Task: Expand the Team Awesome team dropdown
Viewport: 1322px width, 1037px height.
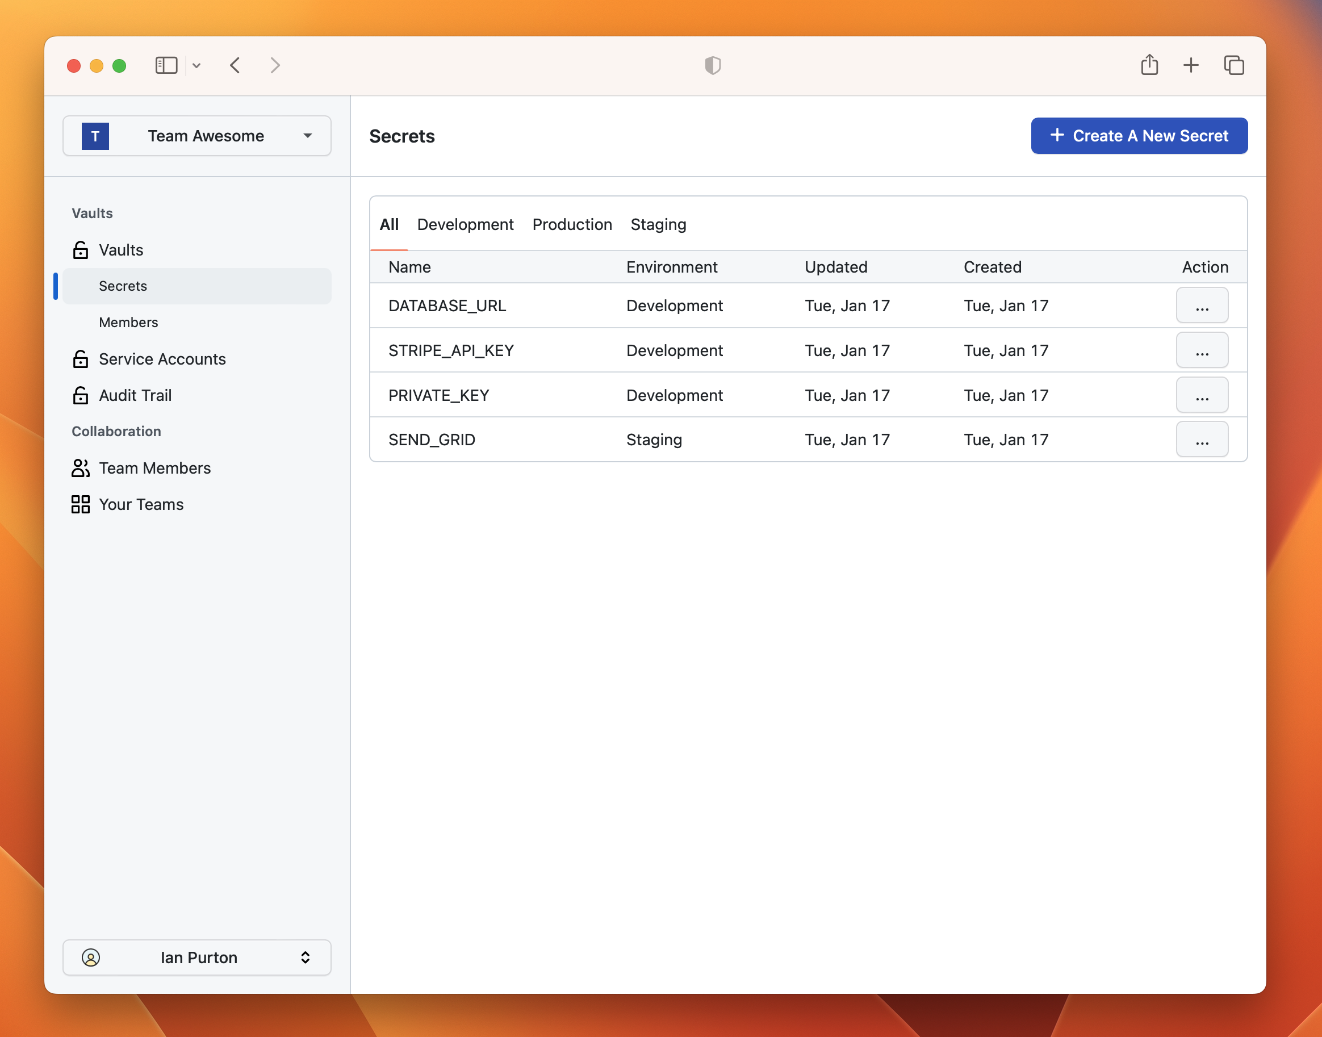Action: (x=306, y=134)
